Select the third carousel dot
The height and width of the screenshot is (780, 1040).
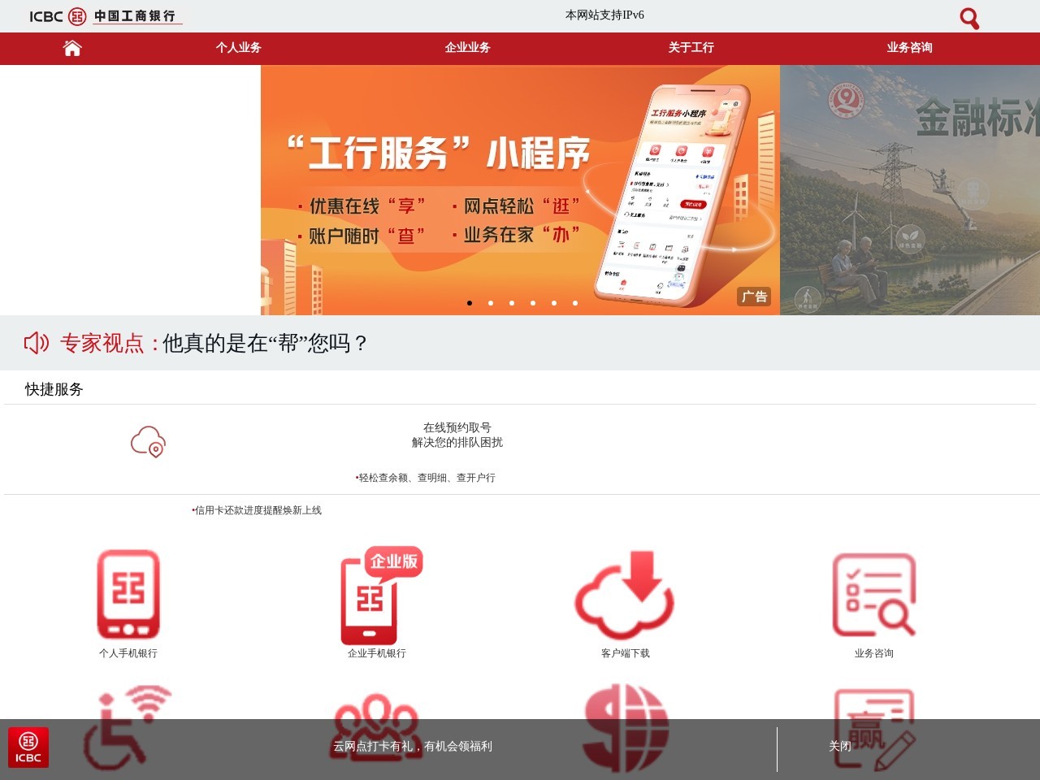[512, 303]
